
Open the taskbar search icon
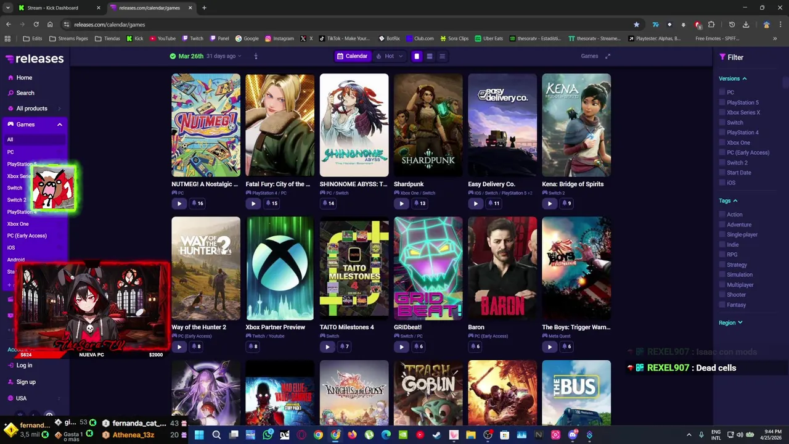216,435
